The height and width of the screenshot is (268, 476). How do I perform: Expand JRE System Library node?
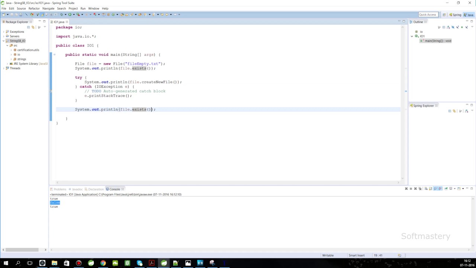pos(7,64)
